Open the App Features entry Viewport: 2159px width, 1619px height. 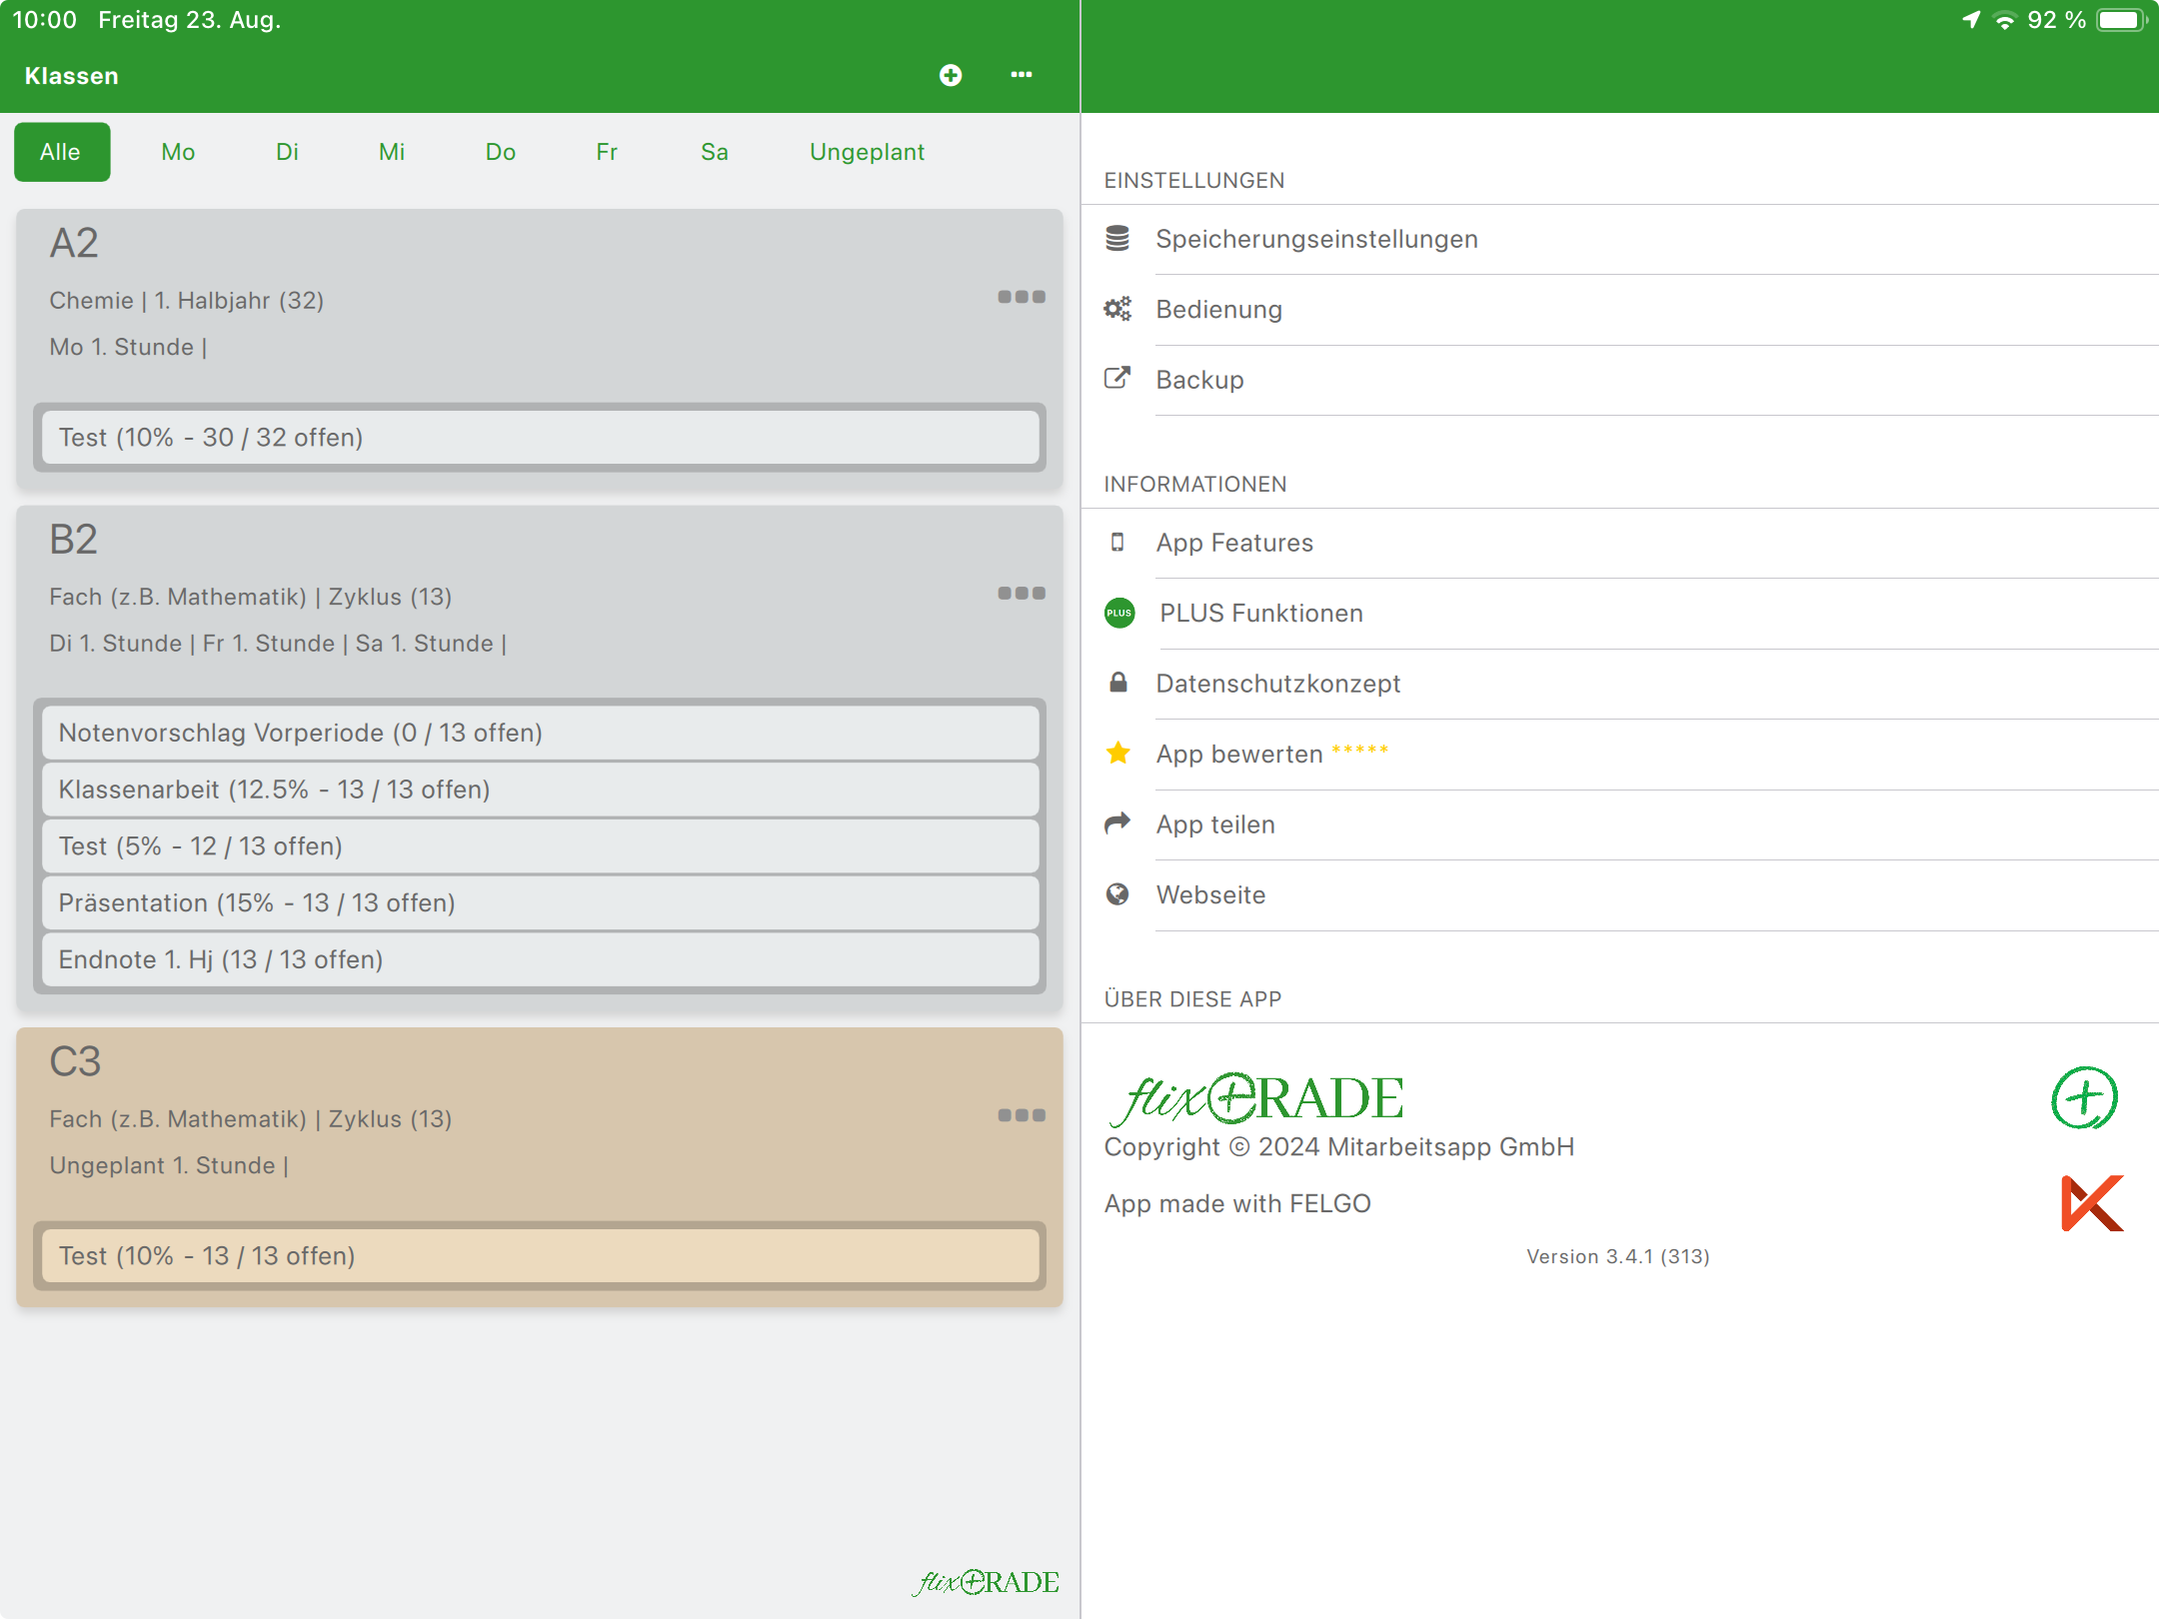point(1234,543)
